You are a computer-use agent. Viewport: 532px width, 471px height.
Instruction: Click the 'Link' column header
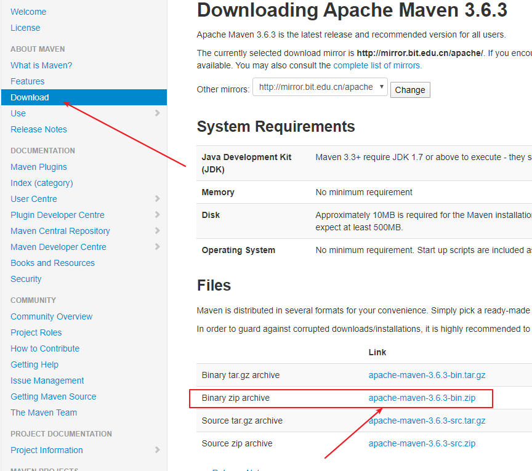click(377, 353)
